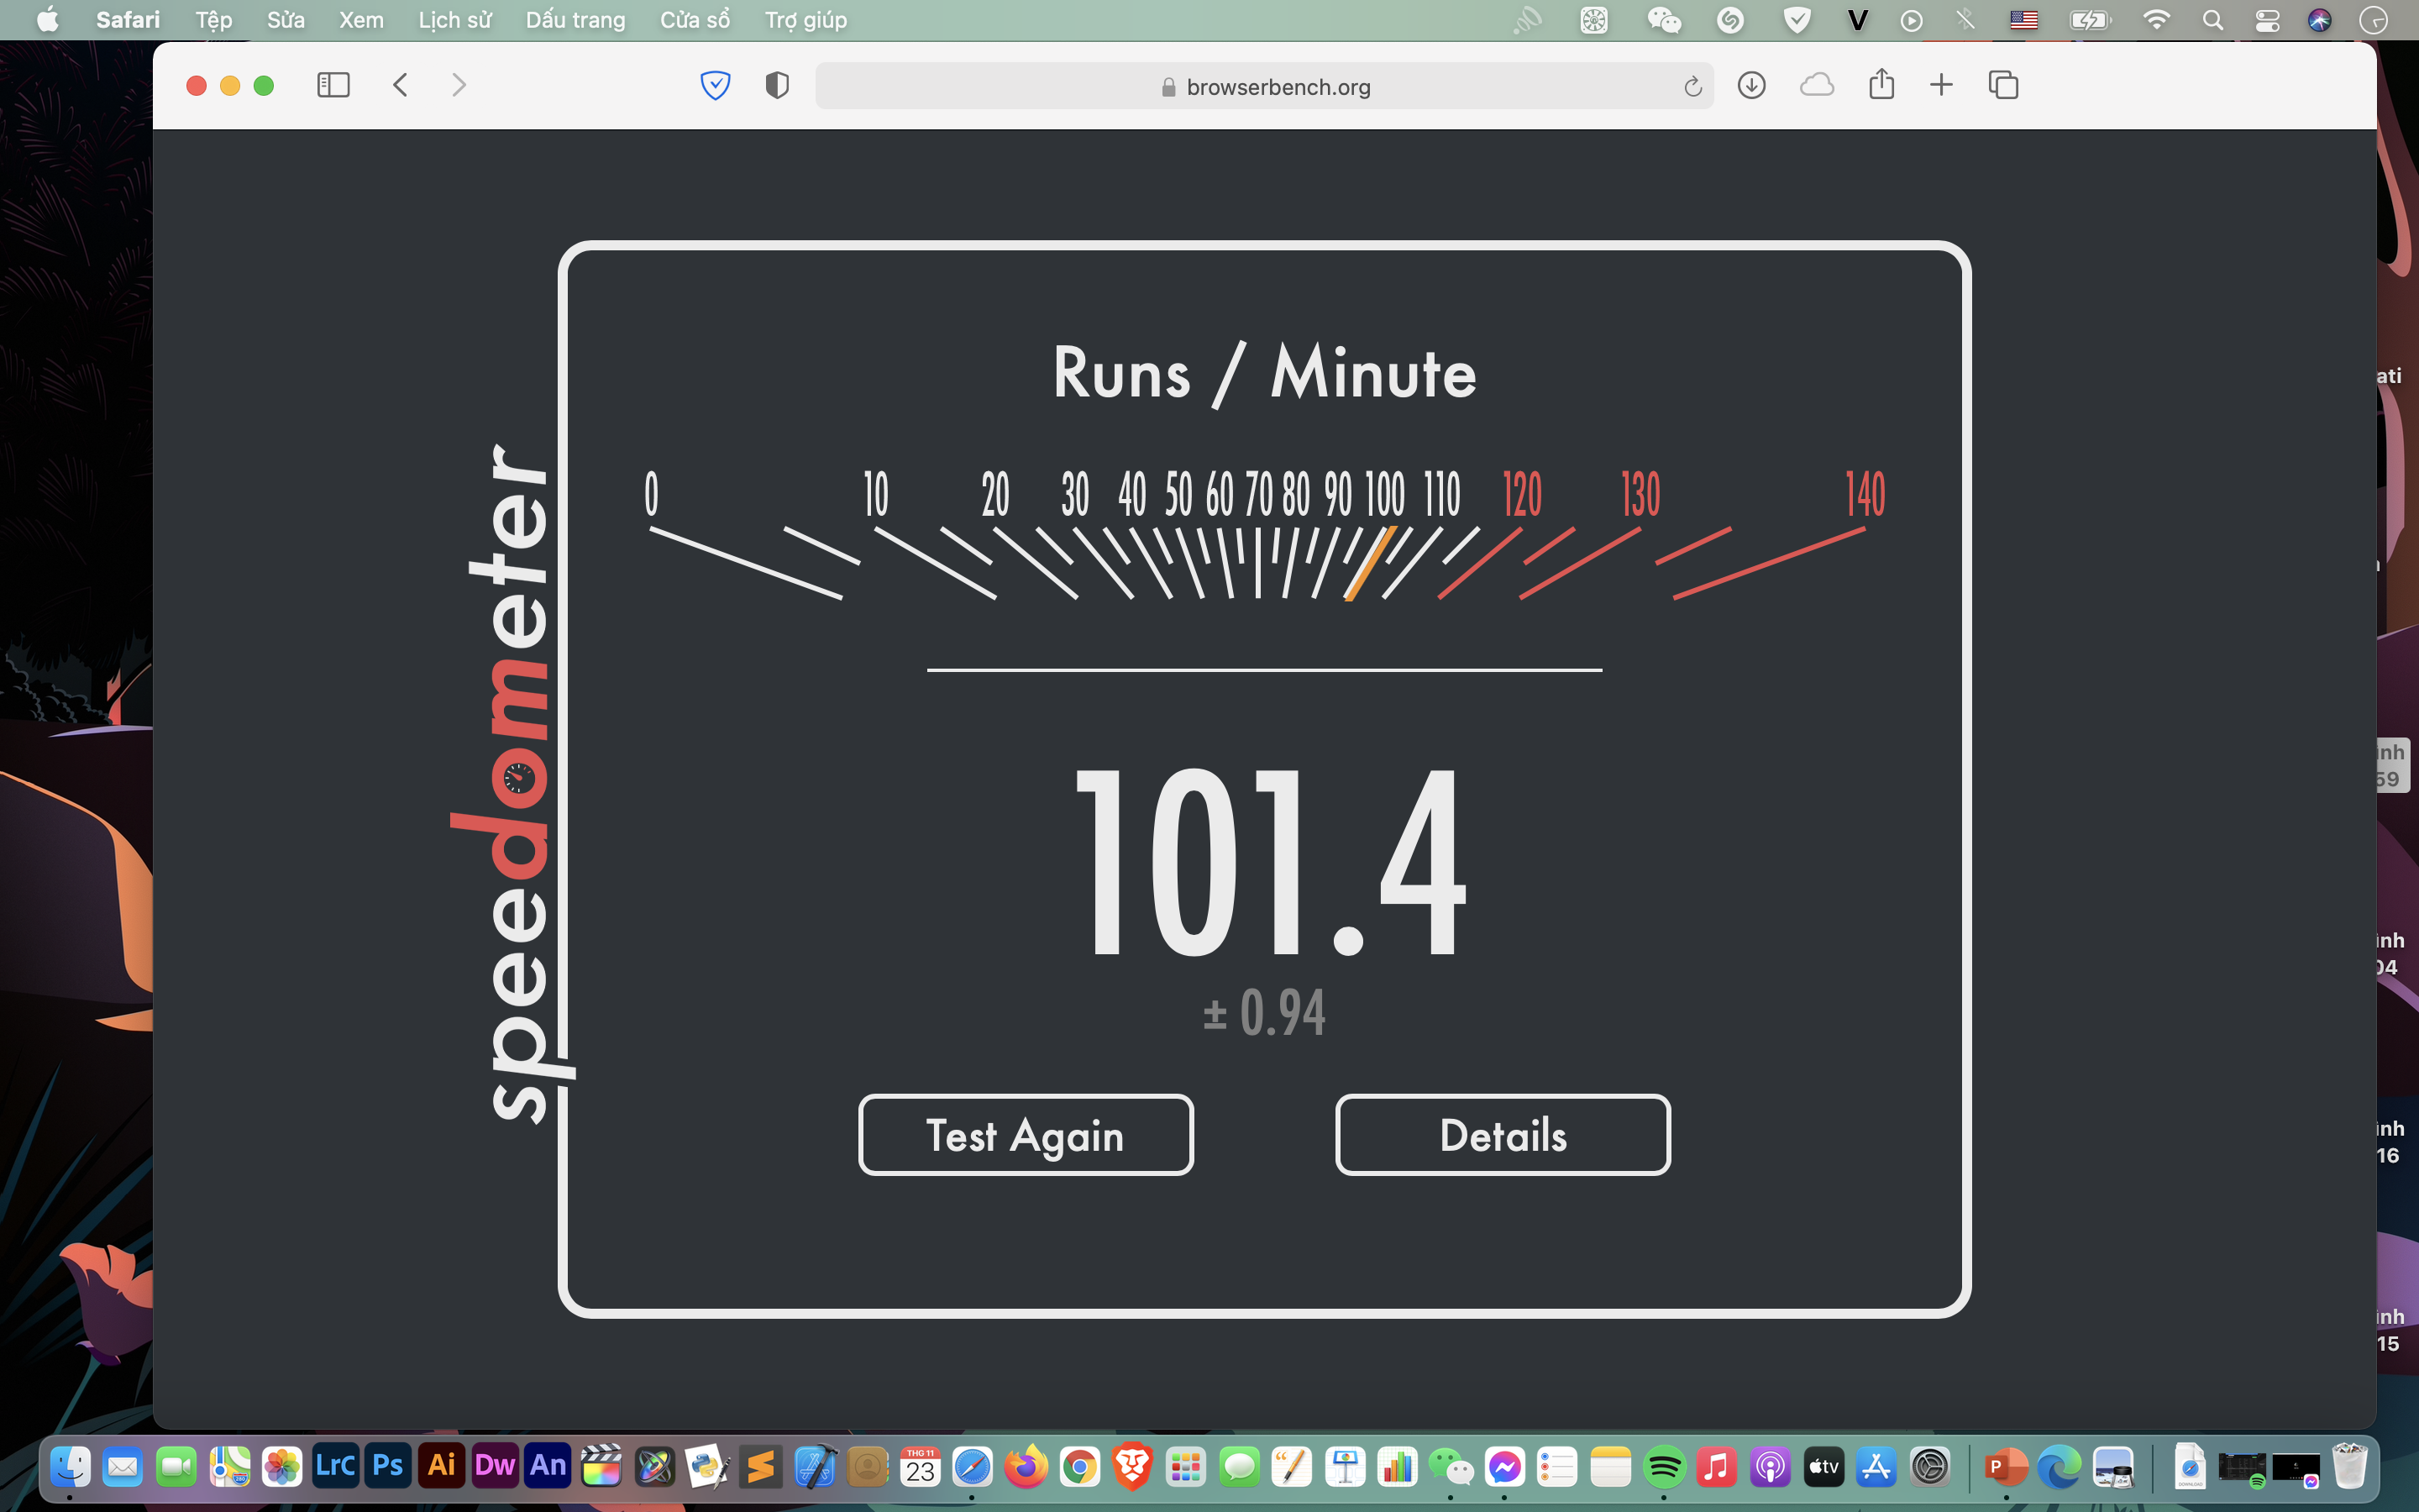Go back to the previous page
This screenshot has width=2419, height=1512.
(x=401, y=85)
